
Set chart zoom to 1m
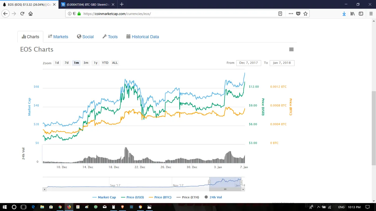pyautogui.click(x=76, y=63)
